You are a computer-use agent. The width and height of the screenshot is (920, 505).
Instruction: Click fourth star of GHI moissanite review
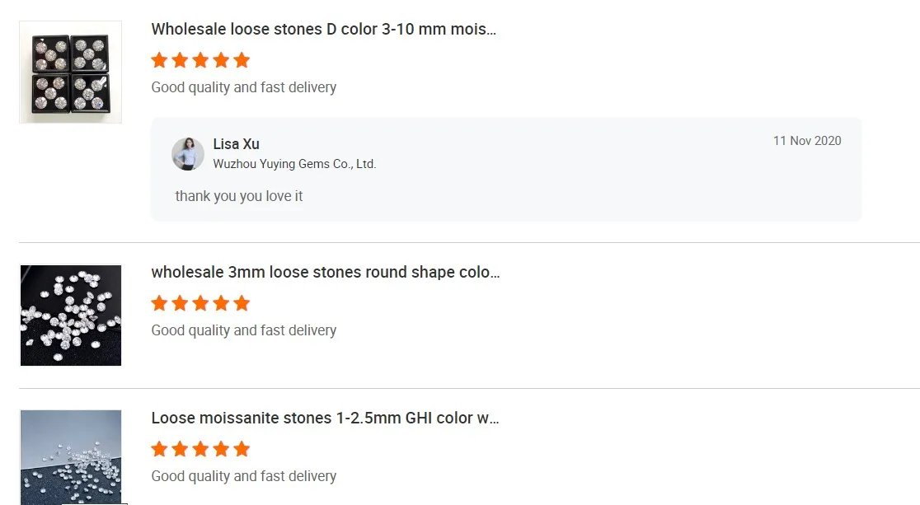click(221, 449)
